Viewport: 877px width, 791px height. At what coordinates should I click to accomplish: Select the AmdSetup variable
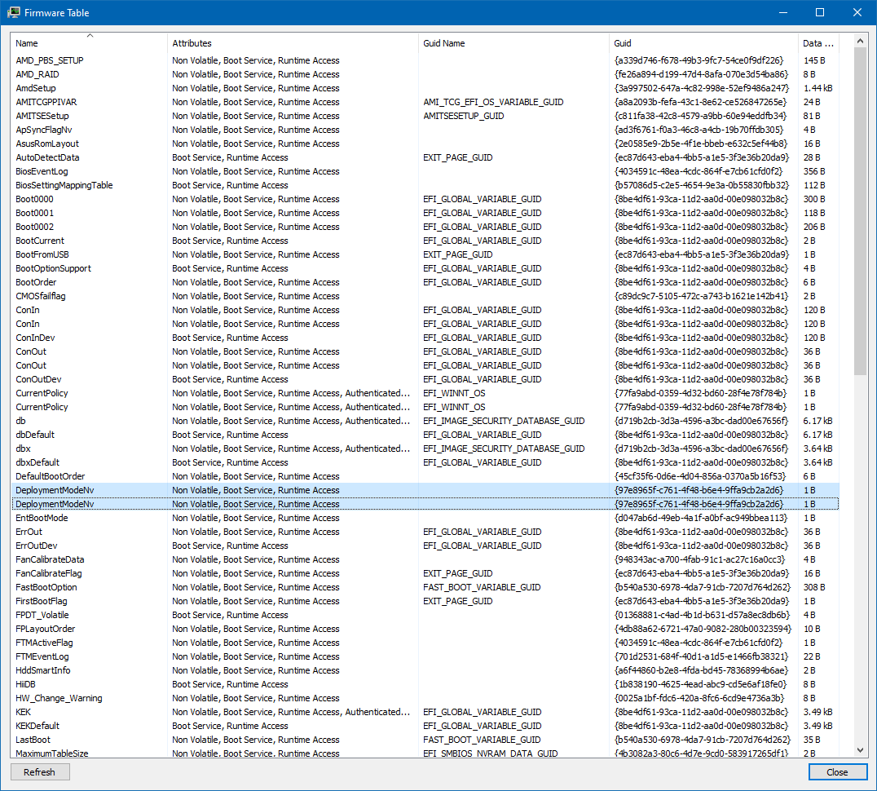click(425, 88)
